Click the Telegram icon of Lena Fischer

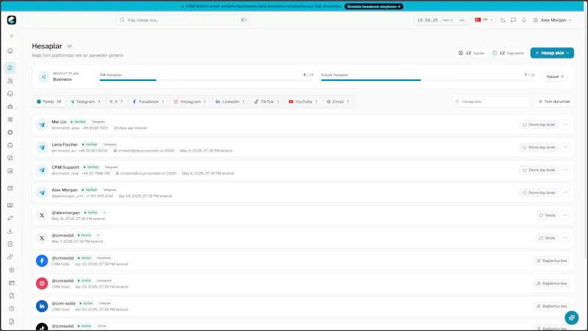pos(42,147)
